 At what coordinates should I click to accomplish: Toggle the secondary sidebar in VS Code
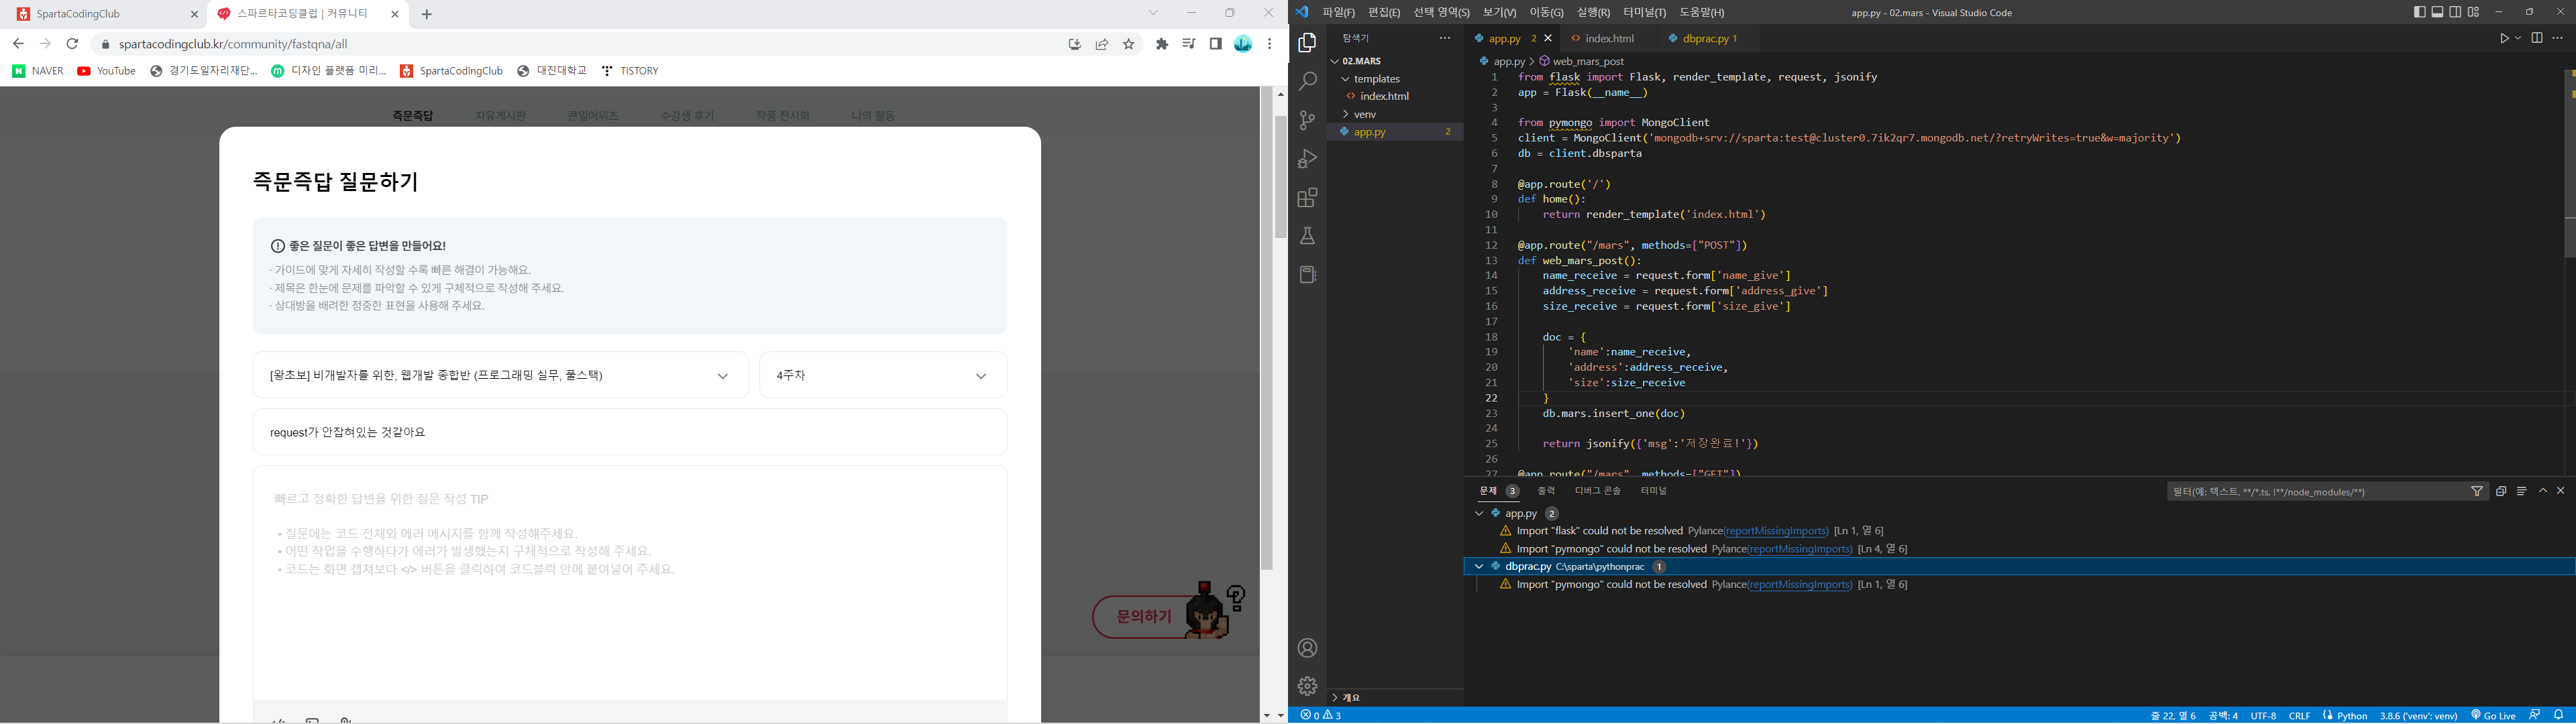[x=2456, y=12]
